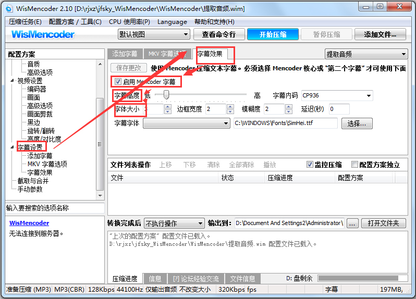Click the 添加文件... button
The width and height of the screenshot is (416, 299).
(x=380, y=34)
